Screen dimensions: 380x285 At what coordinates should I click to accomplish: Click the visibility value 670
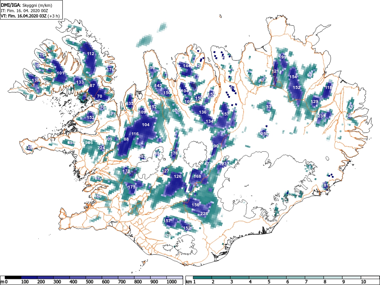coord(176,111)
